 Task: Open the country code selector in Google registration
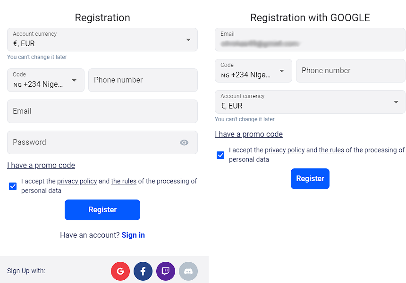[253, 71]
